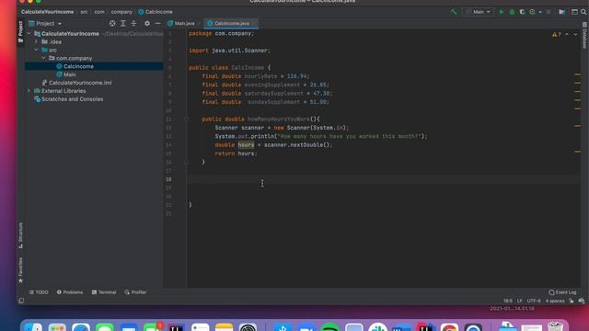Screen dimensions: 589x331
Task: Open Search Everywhere magnifier icon
Action: [583, 12]
